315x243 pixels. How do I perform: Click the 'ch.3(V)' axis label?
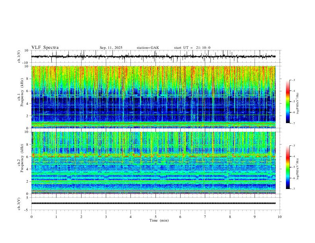click(x=19, y=204)
